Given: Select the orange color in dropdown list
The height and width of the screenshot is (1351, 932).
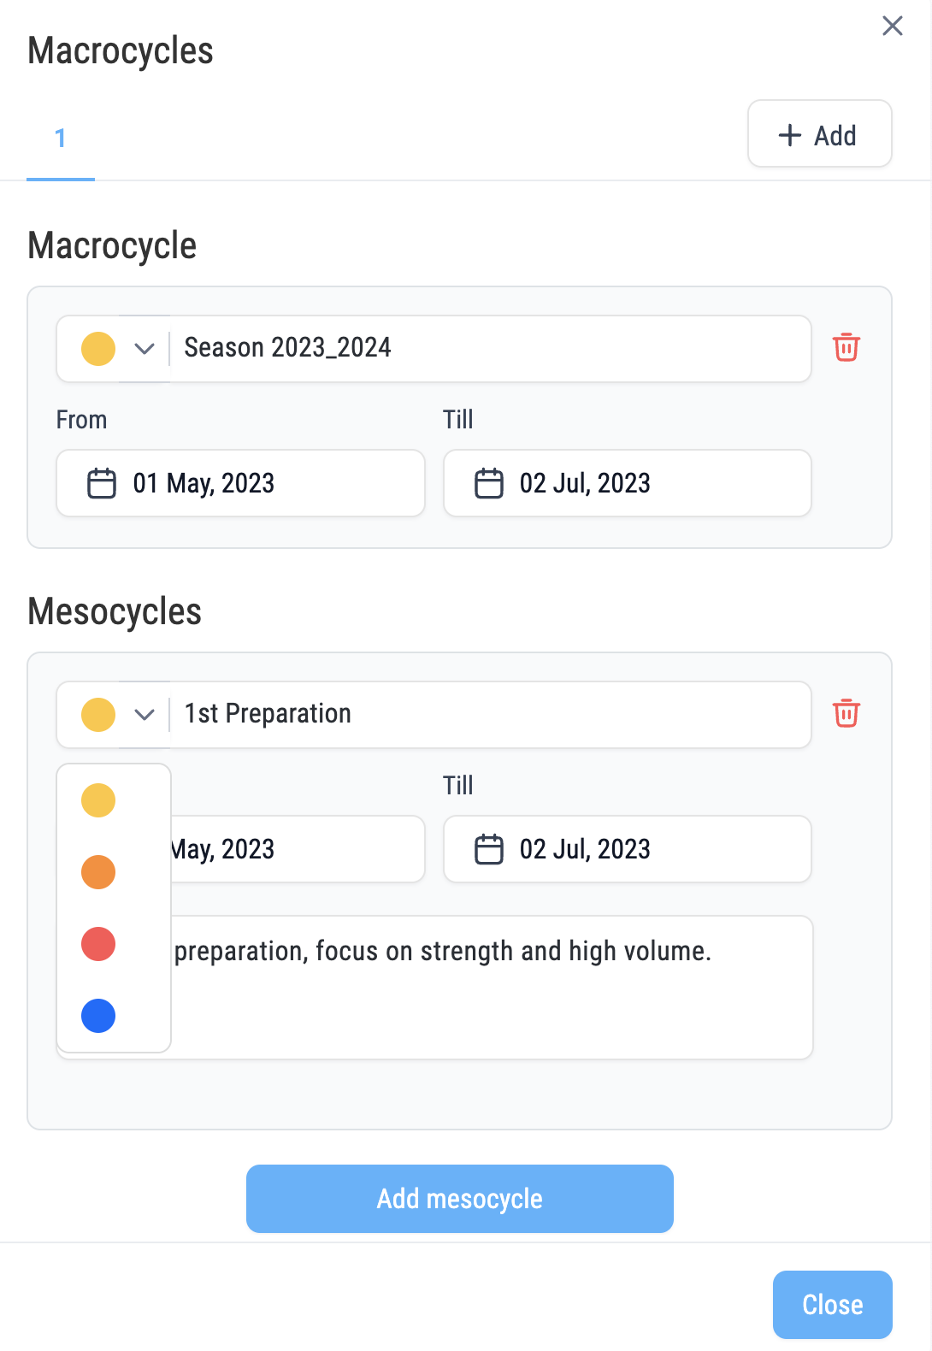Looking at the screenshot, I should pyautogui.click(x=98, y=872).
